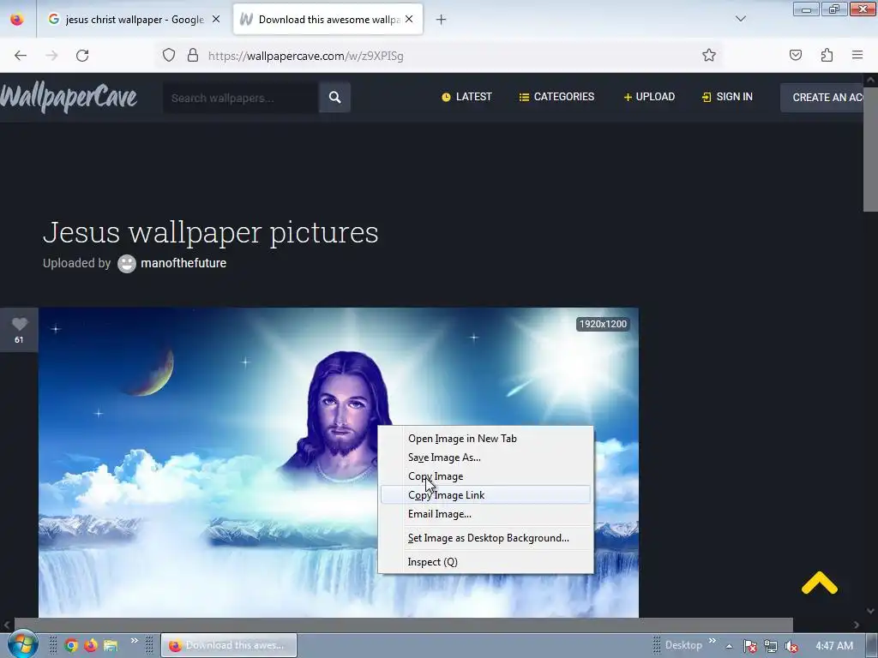The width and height of the screenshot is (878, 658).
Task: Show site security info via padlock icon
Action: point(193,55)
